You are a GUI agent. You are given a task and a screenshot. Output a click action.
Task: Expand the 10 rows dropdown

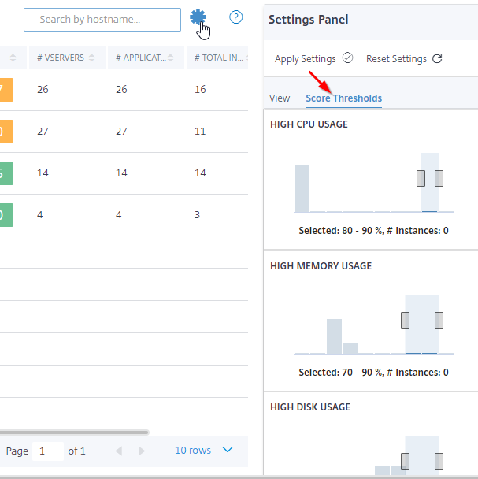[x=203, y=451]
